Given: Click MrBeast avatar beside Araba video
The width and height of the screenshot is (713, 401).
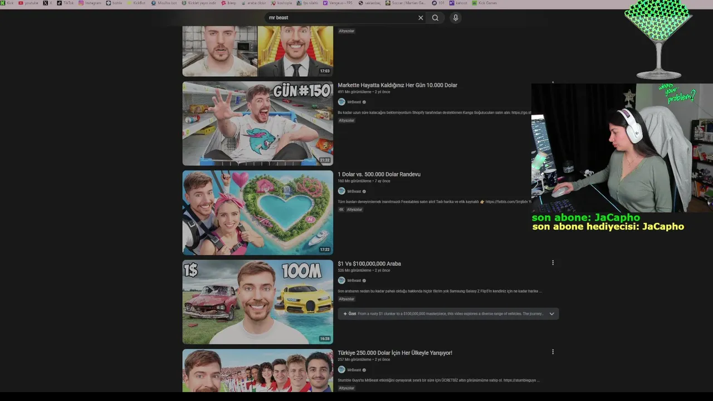Looking at the screenshot, I should tap(341, 280).
